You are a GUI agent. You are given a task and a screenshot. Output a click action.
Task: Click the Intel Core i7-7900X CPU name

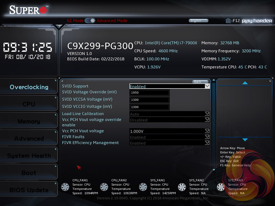(171, 43)
